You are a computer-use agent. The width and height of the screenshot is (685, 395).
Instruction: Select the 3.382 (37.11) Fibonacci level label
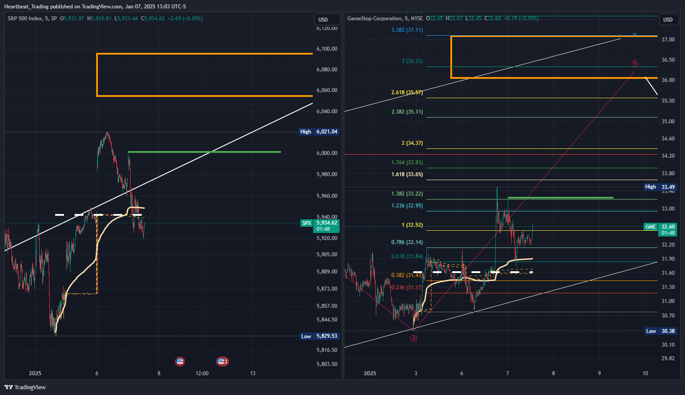[x=407, y=30]
